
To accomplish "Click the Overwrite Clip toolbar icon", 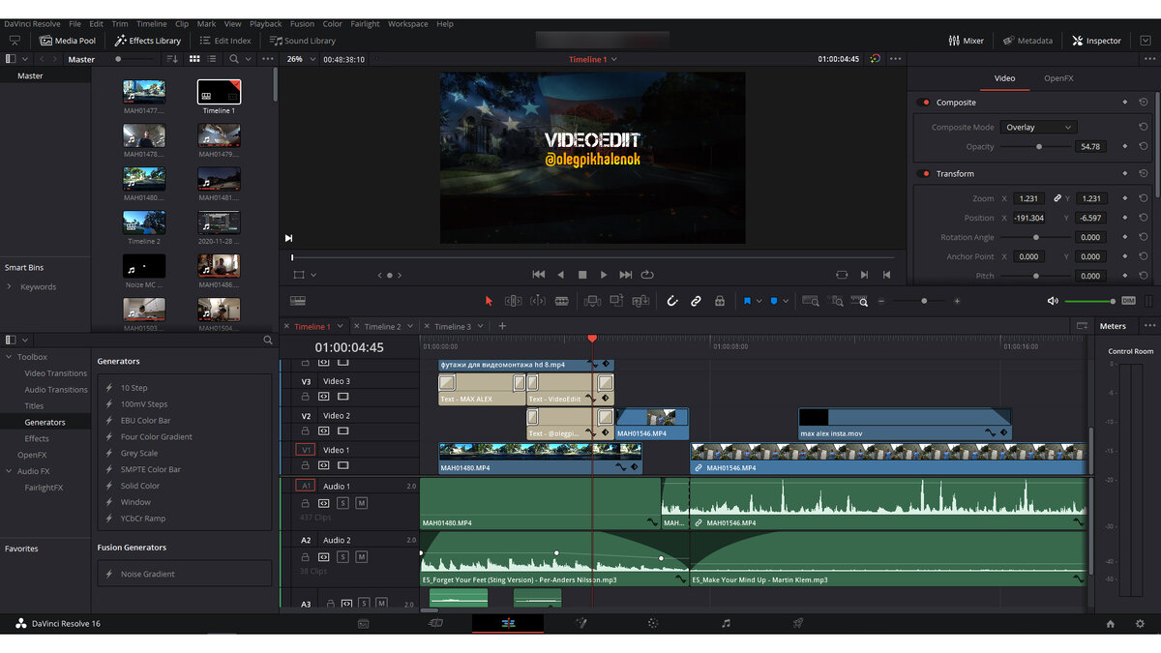I will pos(616,301).
